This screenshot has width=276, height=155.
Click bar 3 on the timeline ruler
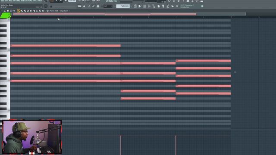pyautogui.click(x=66, y=17)
